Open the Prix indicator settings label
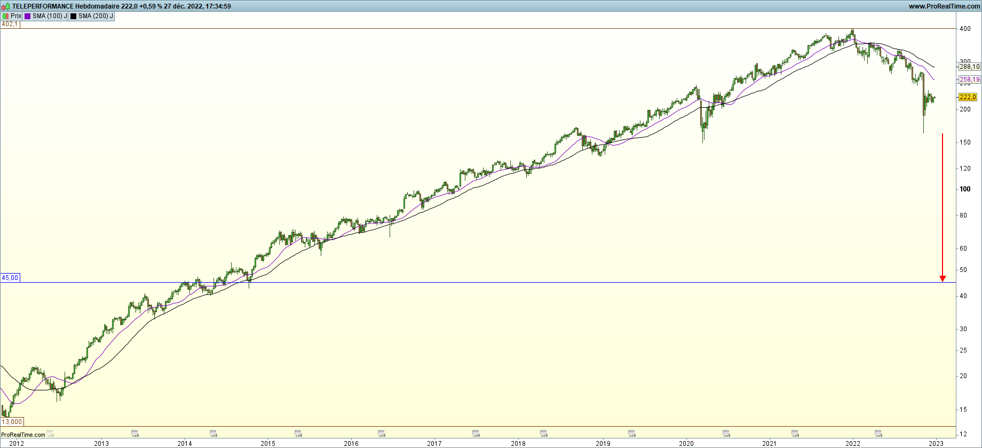Image resolution: width=982 pixels, height=448 pixels. pyautogui.click(x=16, y=16)
